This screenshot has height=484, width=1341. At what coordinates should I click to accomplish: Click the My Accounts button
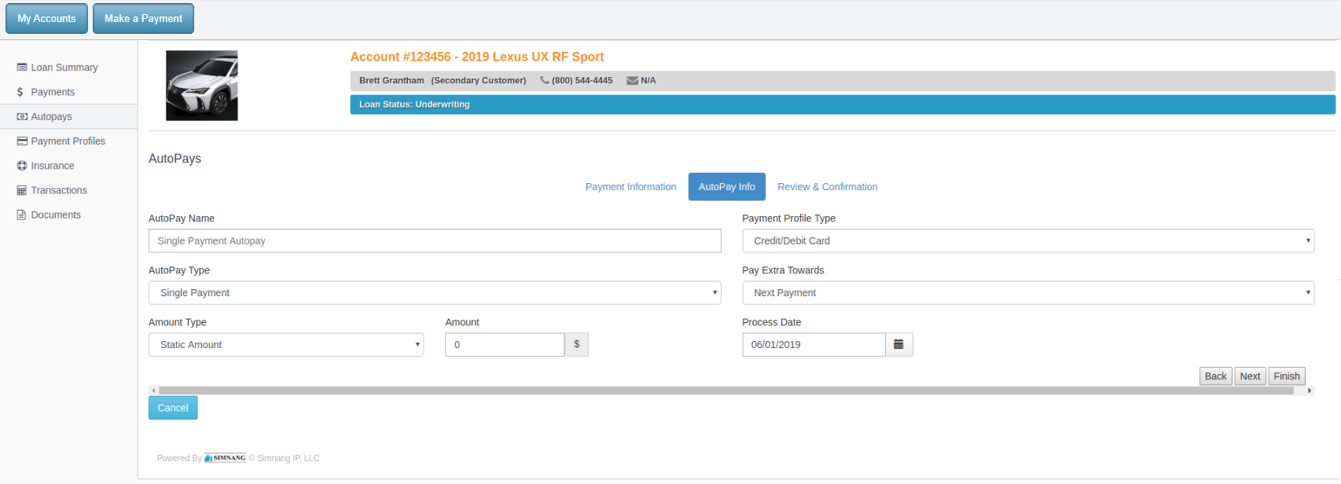46,18
